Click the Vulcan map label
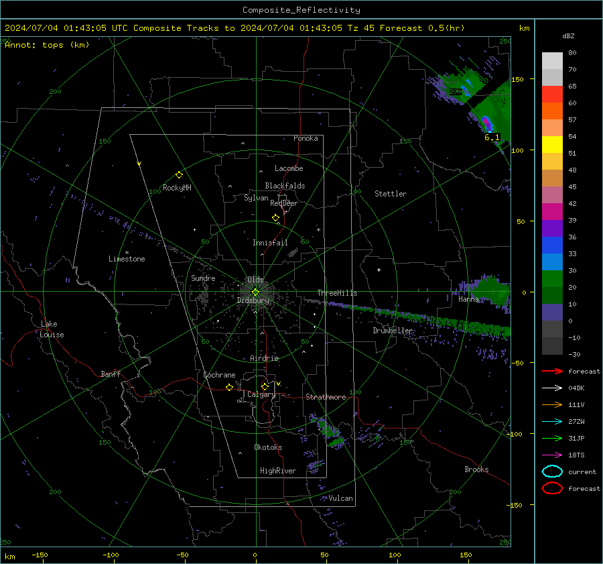This screenshot has width=603, height=564. coord(340,498)
